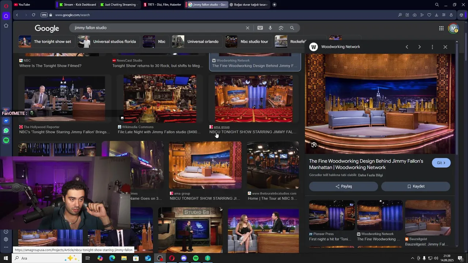Take snapshot with address bar camera icon

tap(414, 15)
